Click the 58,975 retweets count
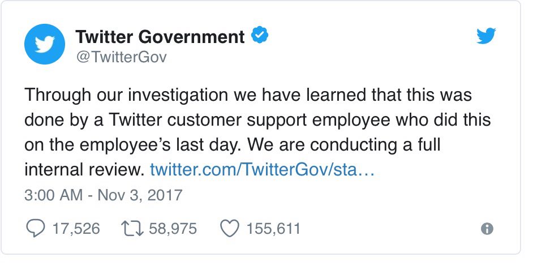Screen dimensions: 533x270 tap(173, 229)
